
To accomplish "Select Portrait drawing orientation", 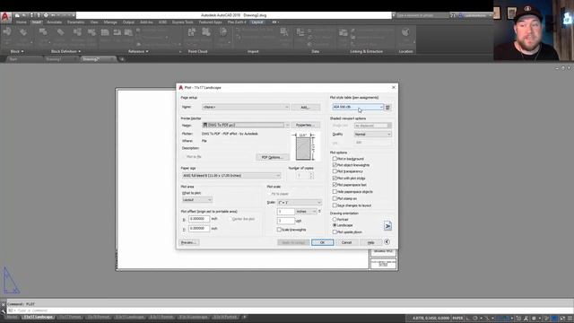I will coord(335,219).
